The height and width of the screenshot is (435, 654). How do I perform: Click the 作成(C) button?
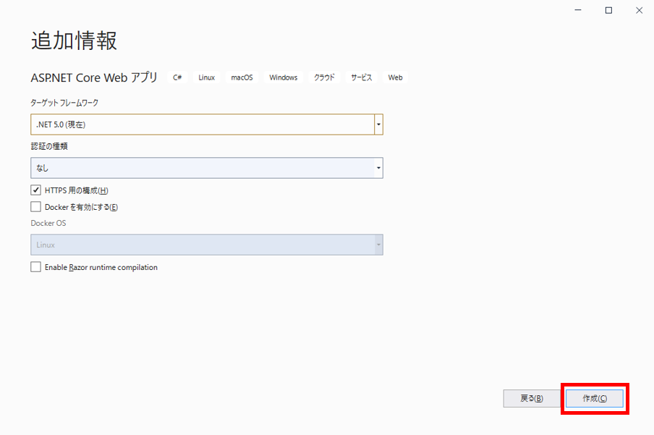[594, 398]
